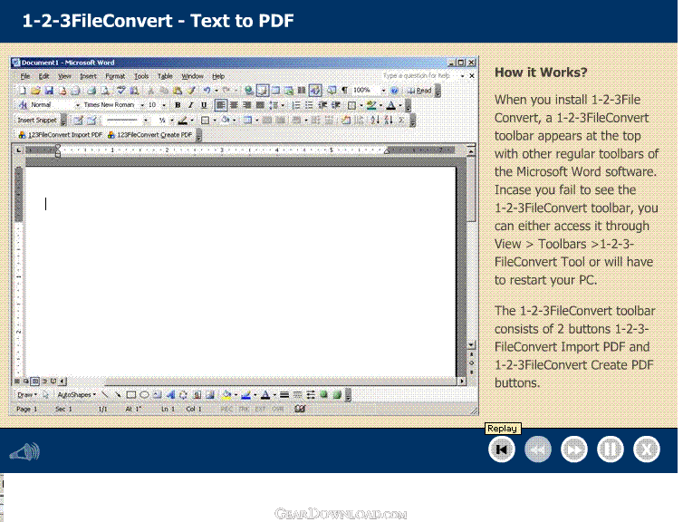Screen dimensions: 683x522
Task: Click the fast-forward playback button
Action: (574, 449)
